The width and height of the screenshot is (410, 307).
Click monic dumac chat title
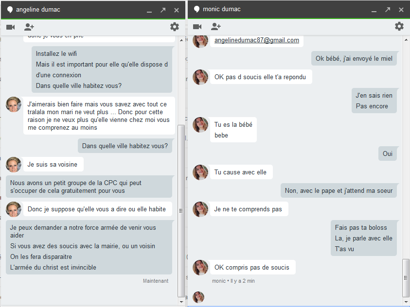pyautogui.click(x=221, y=9)
